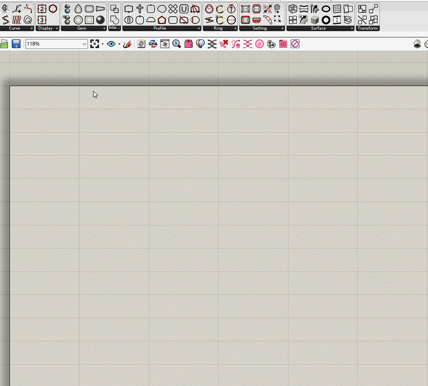This screenshot has width=428, height=386.
Task: Click the magnifying glass search icon
Action: pyautogui.click(x=176, y=43)
